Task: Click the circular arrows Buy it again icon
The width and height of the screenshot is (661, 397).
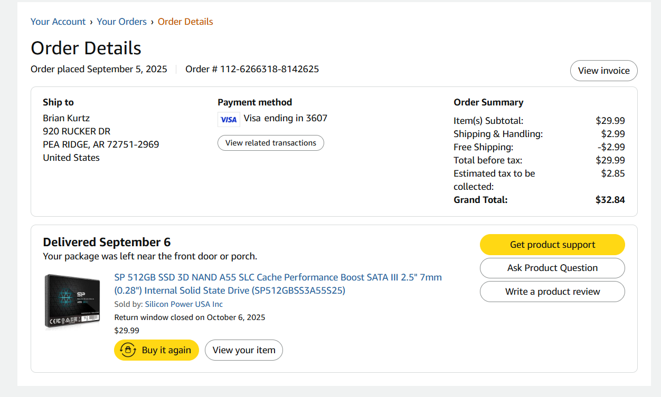Action: pyautogui.click(x=128, y=350)
